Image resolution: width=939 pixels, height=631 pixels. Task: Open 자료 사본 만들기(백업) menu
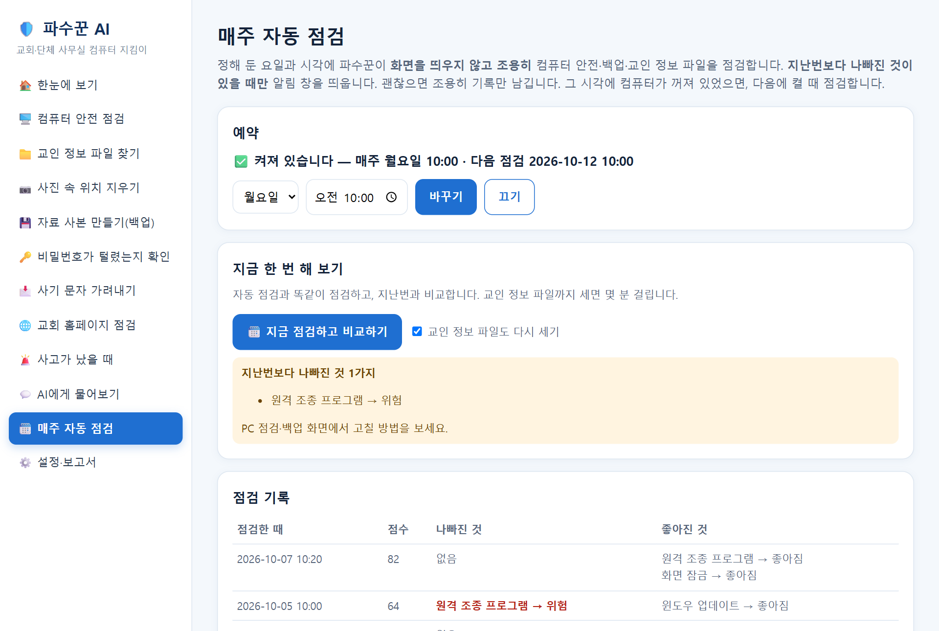click(x=95, y=223)
